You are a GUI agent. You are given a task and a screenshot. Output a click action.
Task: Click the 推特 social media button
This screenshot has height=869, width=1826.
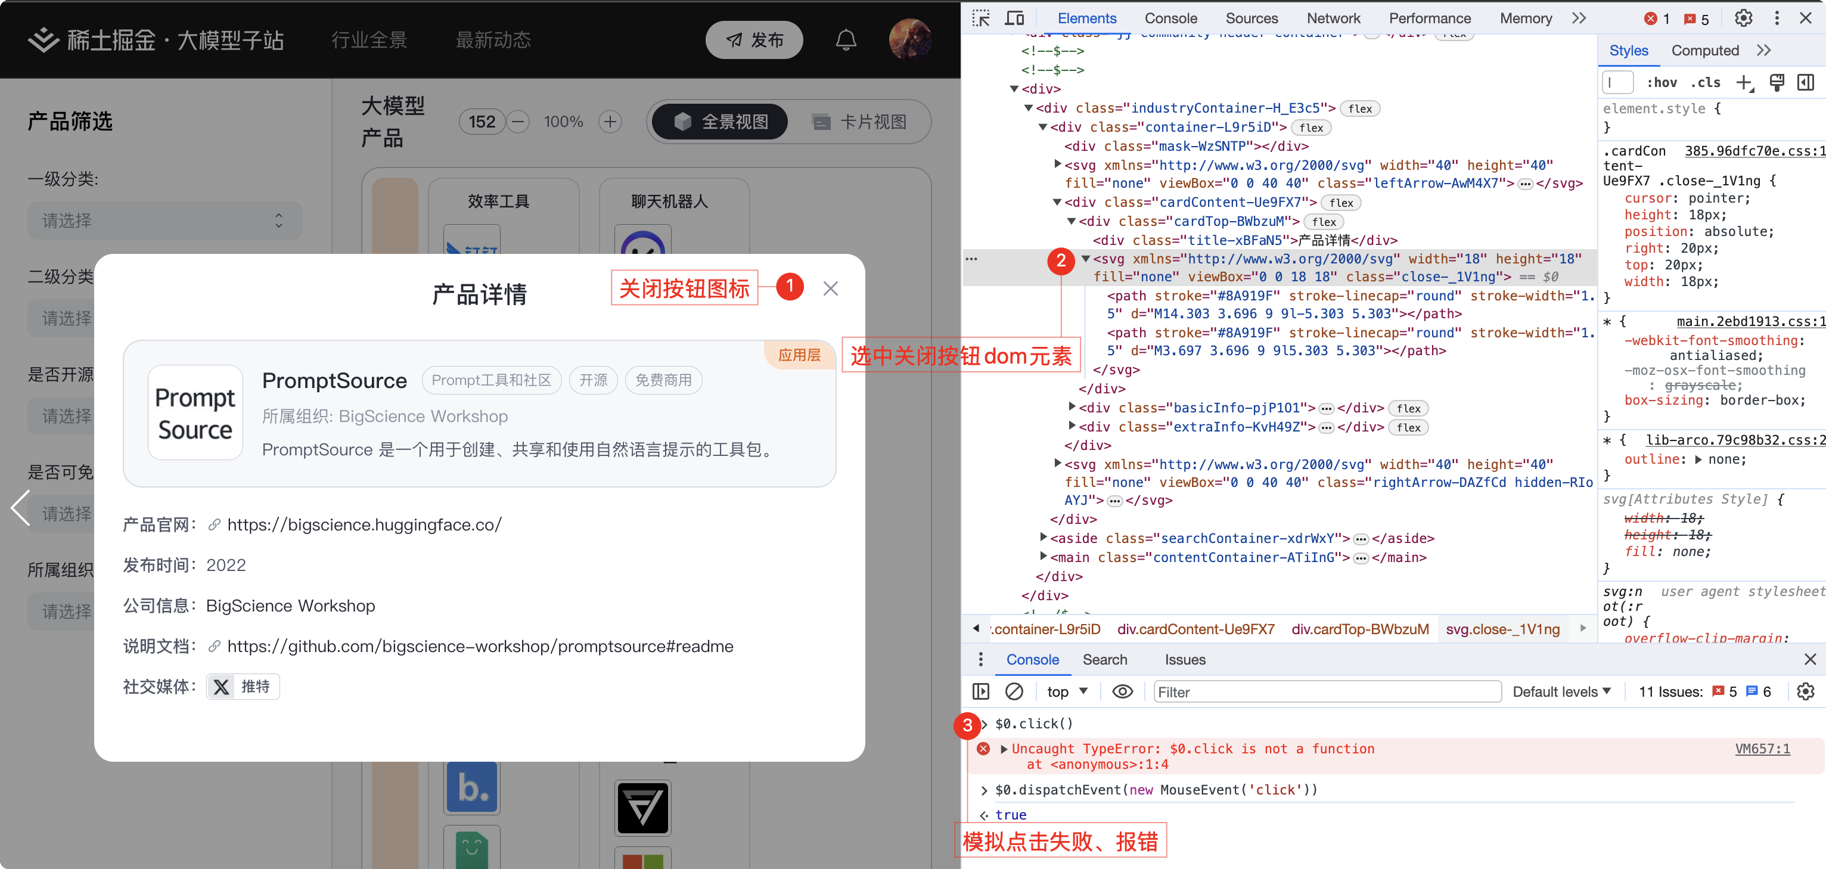243,686
